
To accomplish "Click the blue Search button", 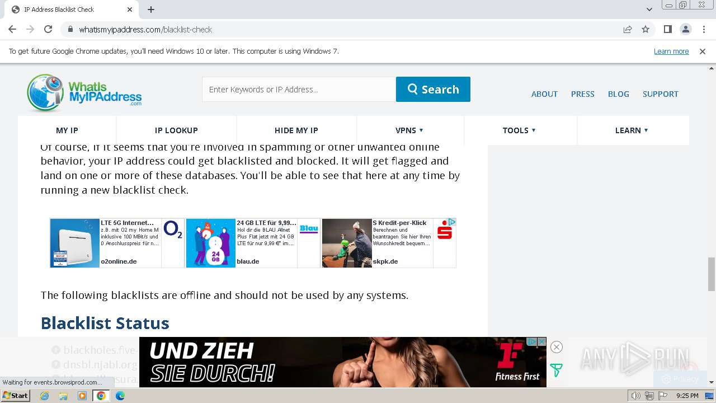I will click(x=433, y=90).
